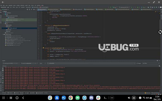The height and width of the screenshot is (101, 162).
Task: Collapse the Gradle Scripts node
Action: [x=3, y=34]
